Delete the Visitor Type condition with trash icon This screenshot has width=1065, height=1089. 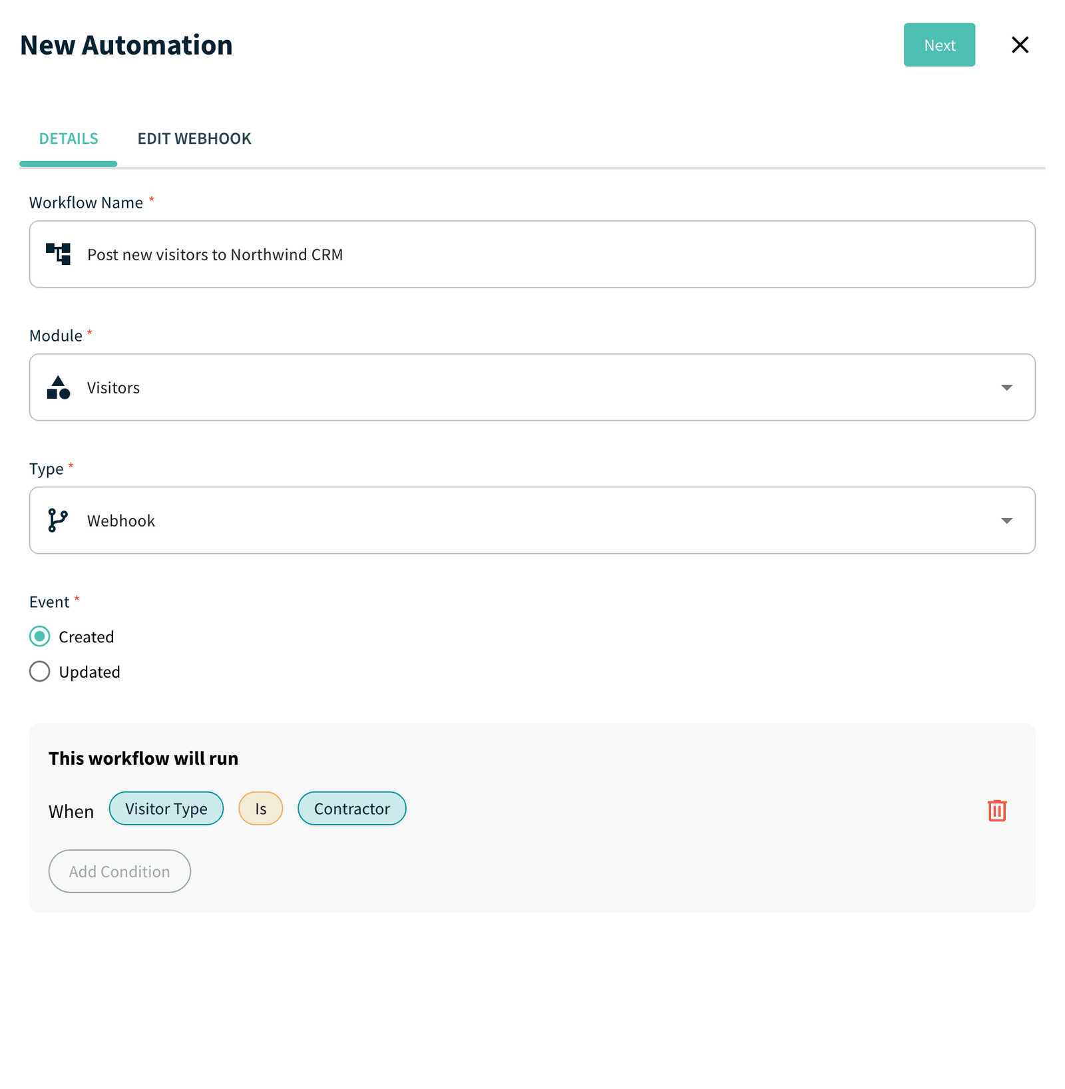[x=996, y=810]
